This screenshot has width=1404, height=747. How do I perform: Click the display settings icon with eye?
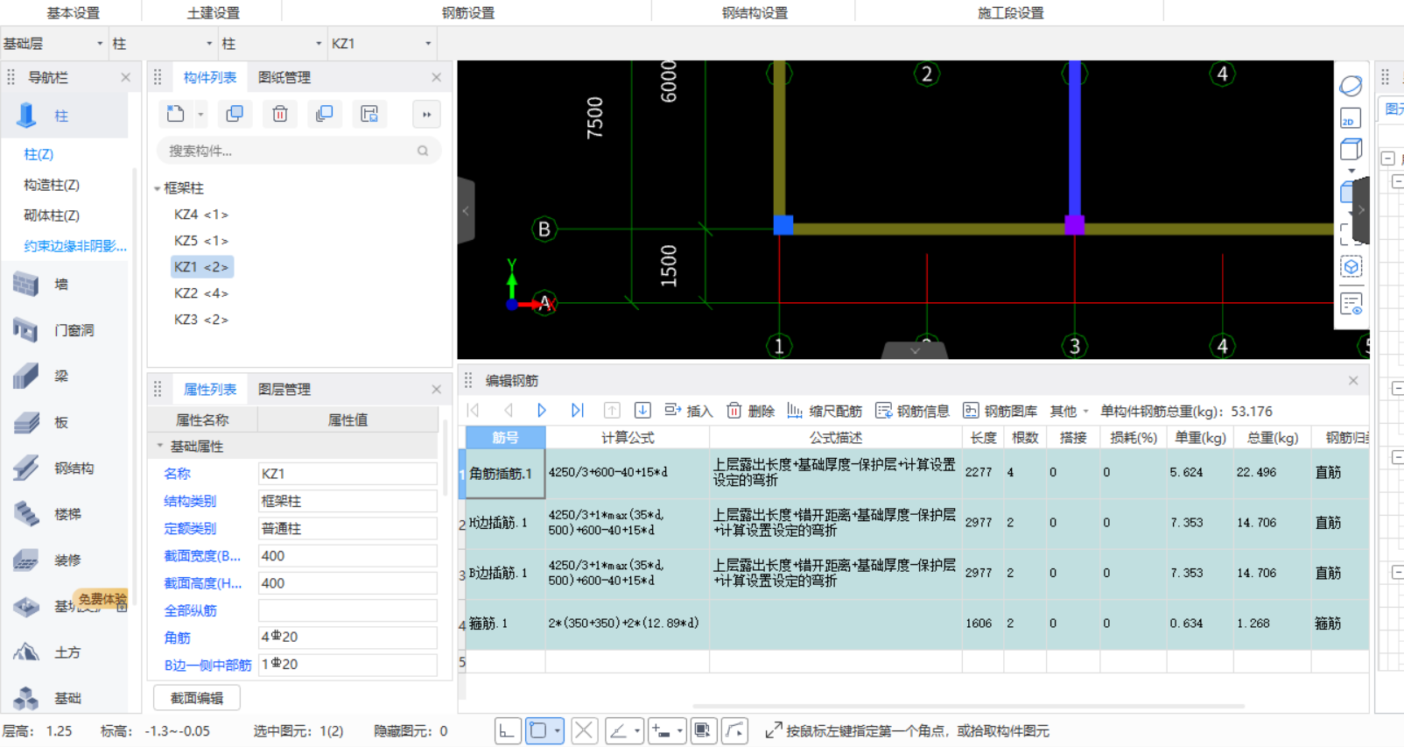1351,304
